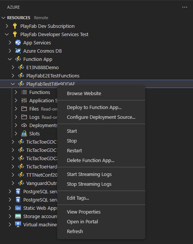This screenshot has width=193, height=244.
Task: Expand the Azure Cosmos DB node
Action: coord(10,51)
